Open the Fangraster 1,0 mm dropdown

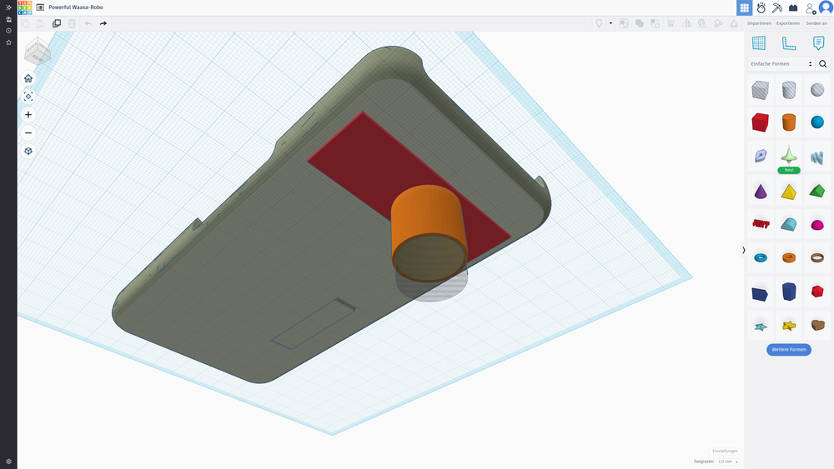[x=729, y=462]
